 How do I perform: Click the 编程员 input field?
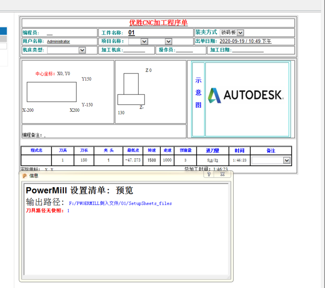pos(50,33)
